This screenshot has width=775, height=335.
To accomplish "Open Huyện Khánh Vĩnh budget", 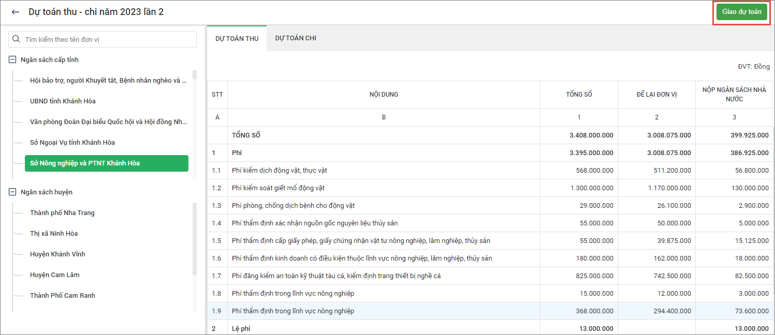I will [x=57, y=254].
